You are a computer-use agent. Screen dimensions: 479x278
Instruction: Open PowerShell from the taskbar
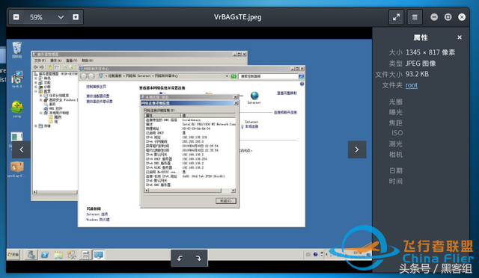coord(45,255)
